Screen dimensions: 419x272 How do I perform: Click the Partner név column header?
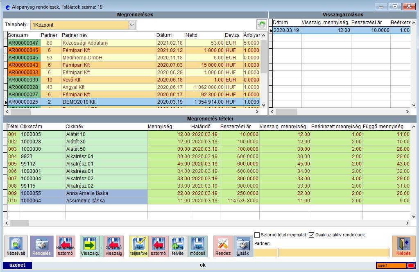(x=109, y=35)
